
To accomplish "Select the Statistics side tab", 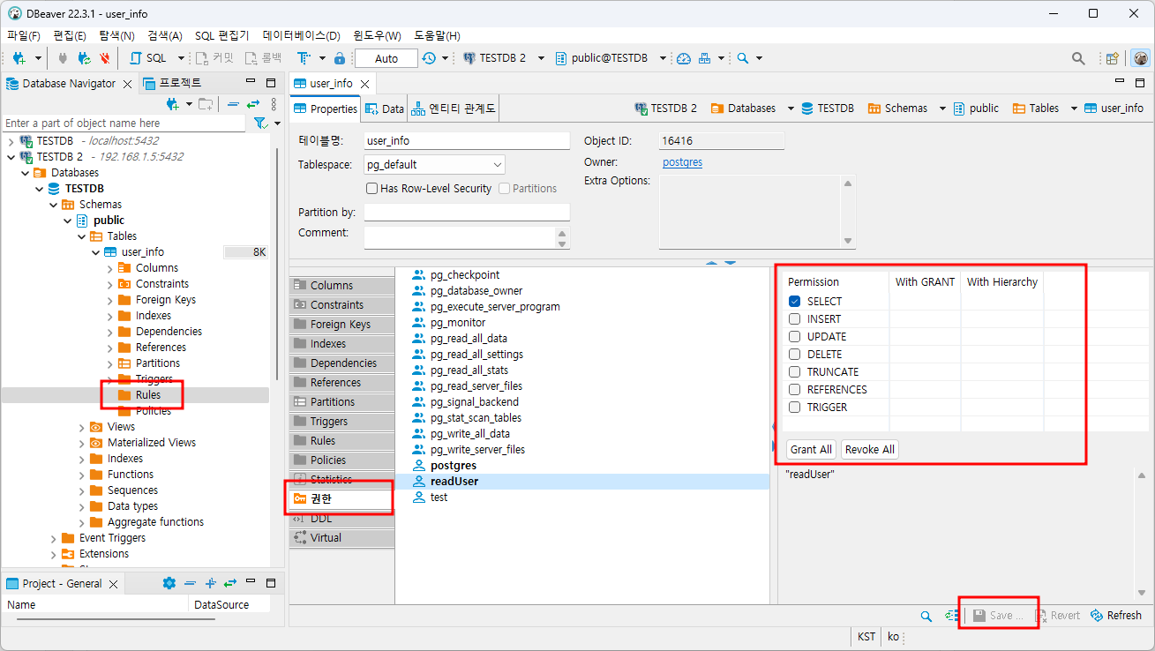I will coord(341,480).
